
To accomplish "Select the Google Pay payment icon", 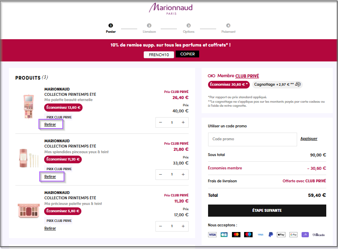I will pyautogui.click(x=293, y=234).
